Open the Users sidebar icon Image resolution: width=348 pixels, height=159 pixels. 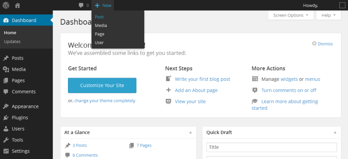coord(6,129)
